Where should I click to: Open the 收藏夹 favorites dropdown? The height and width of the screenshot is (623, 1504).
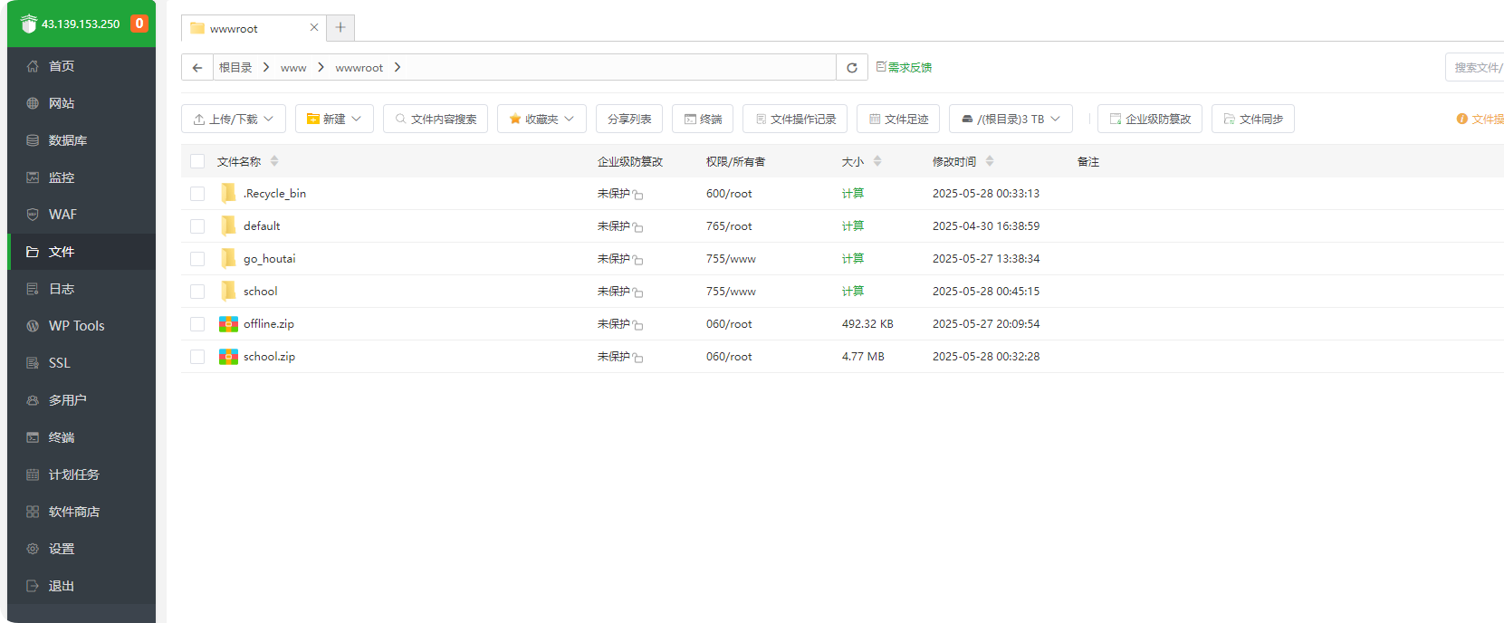pyautogui.click(x=541, y=119)
